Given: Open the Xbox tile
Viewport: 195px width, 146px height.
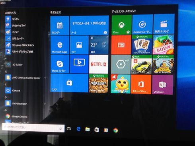Looking at the screenshot, I should [x=122, y=25].
